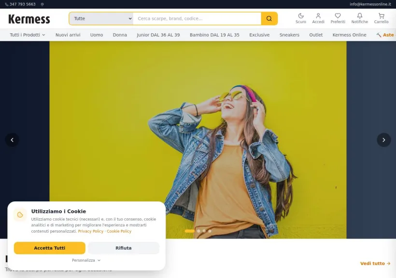
Task: Click Accetta Tutti cookie button
Action: pos(49,248)
